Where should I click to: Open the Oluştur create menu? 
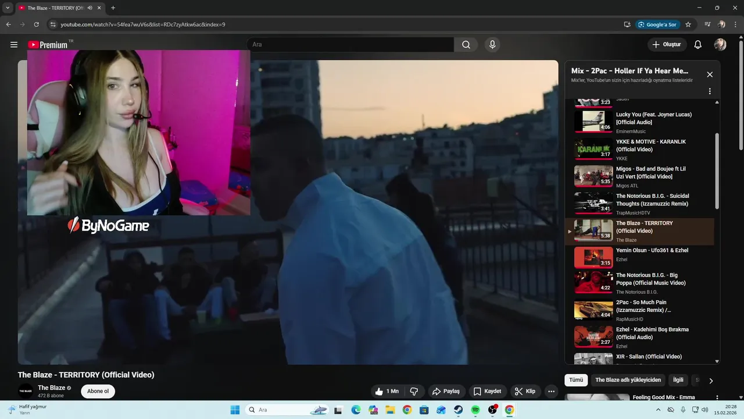[667, 45]
